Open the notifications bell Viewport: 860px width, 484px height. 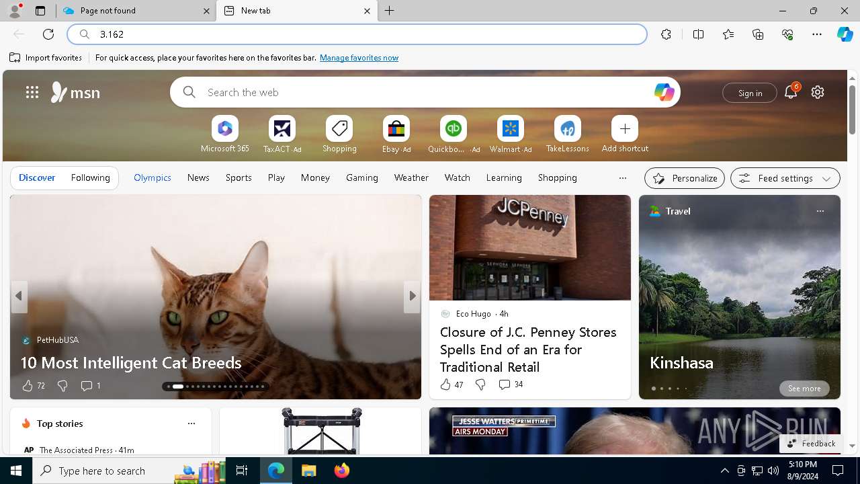(x=791, y=92)
